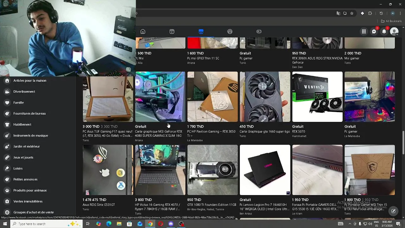Open OBS Studio from the taskbar
The image size is (405, 228).
181,224
